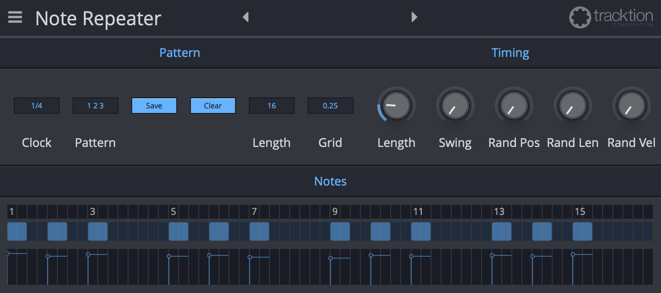Click the Rand Len knob control
The height and width of the screenshot is (293, 661).
(572, 105)
